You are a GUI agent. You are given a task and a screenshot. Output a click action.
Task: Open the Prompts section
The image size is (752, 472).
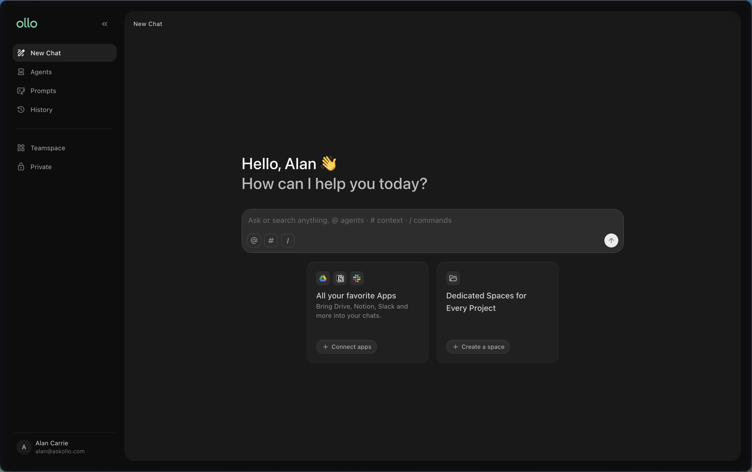tap(64, 91)
